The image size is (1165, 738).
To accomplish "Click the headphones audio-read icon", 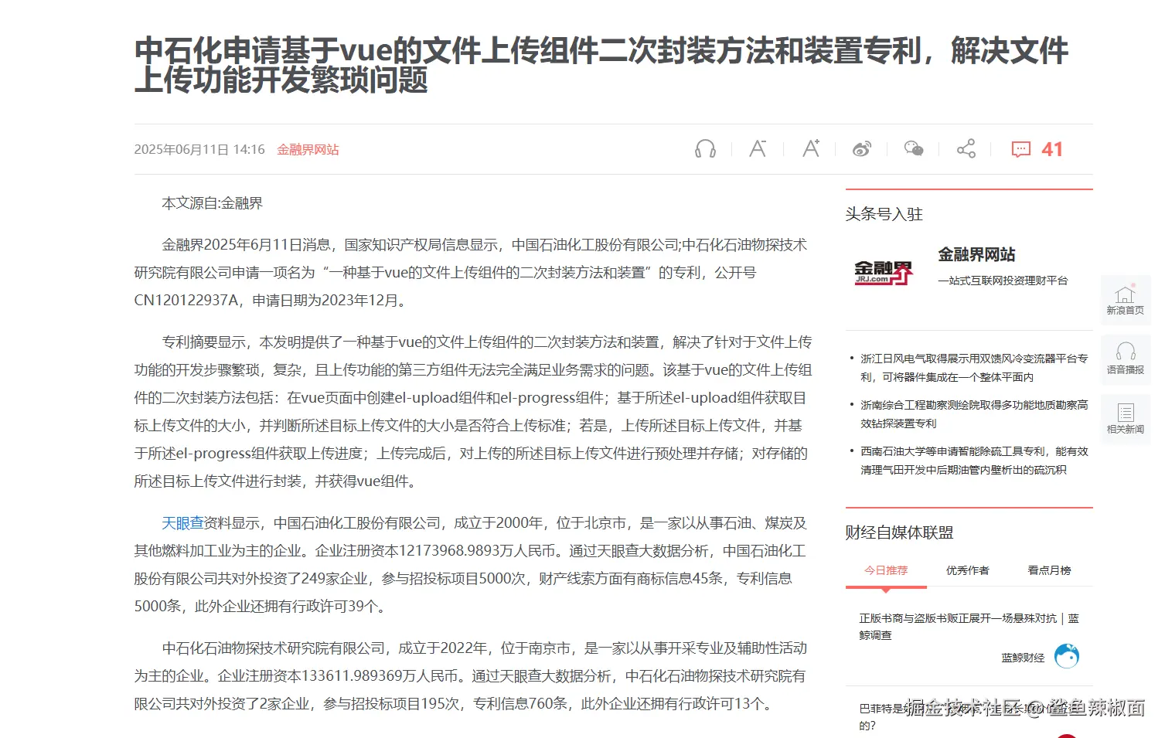I will tap(704, 148).
